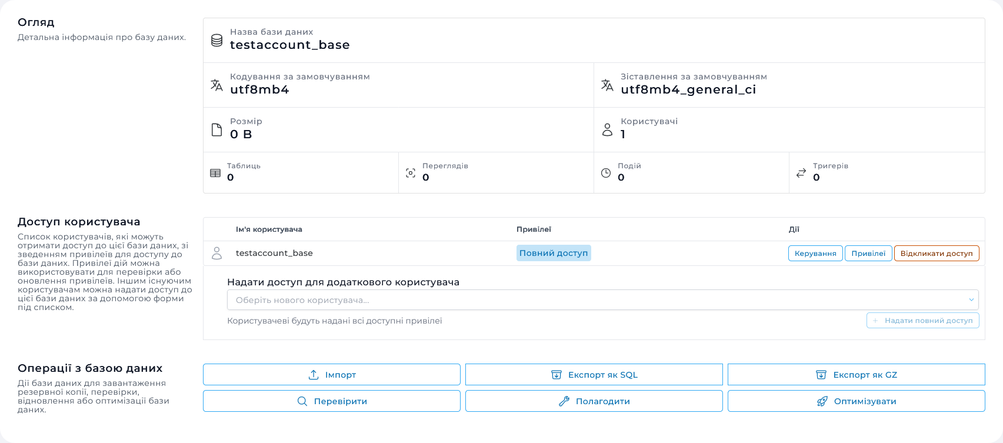Click the user avatar icon in access row
The height and width of the screenshot is (443, 1003).
pos(217,253)
